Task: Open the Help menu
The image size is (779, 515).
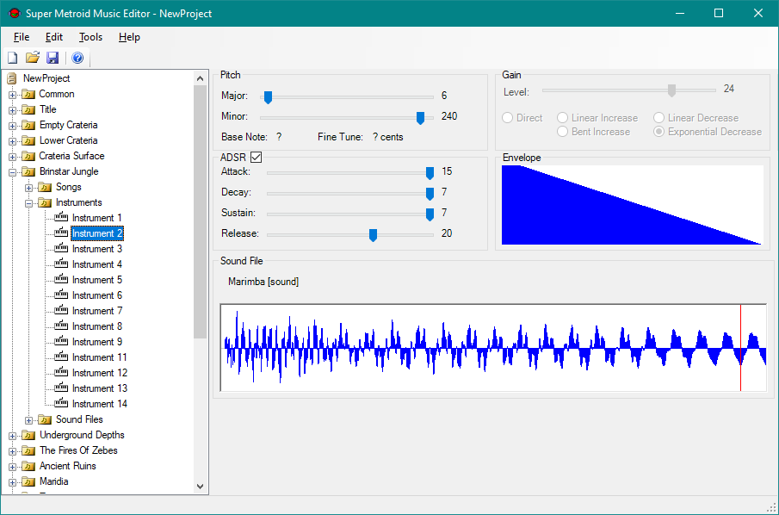Action: pos(129,37)
